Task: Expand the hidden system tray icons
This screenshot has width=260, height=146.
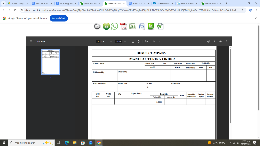Action: [230, 143]
